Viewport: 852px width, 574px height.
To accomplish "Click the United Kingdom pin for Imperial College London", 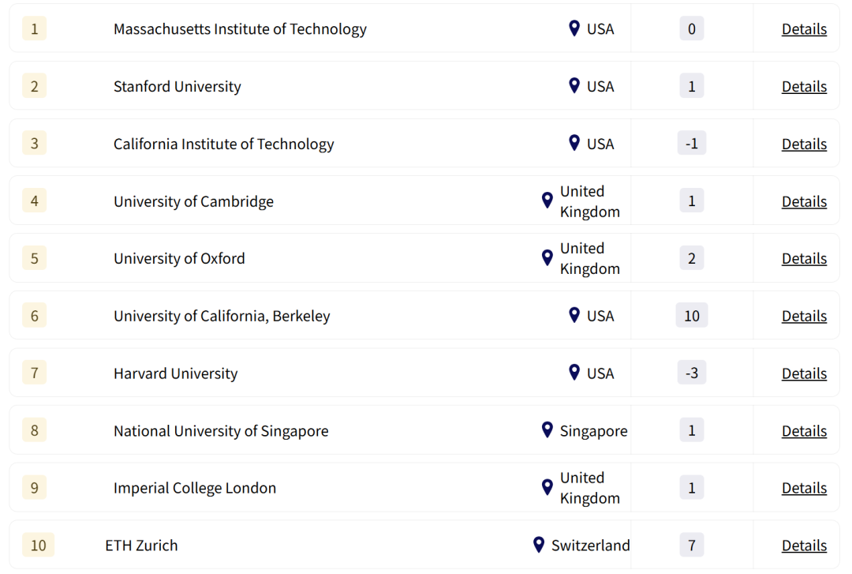I will [547, 487].
